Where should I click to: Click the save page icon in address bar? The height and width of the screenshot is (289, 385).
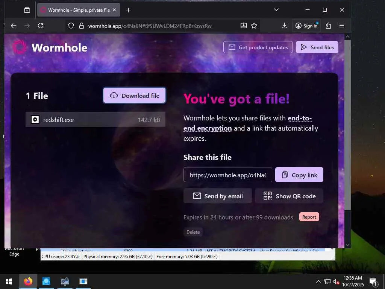243,26
